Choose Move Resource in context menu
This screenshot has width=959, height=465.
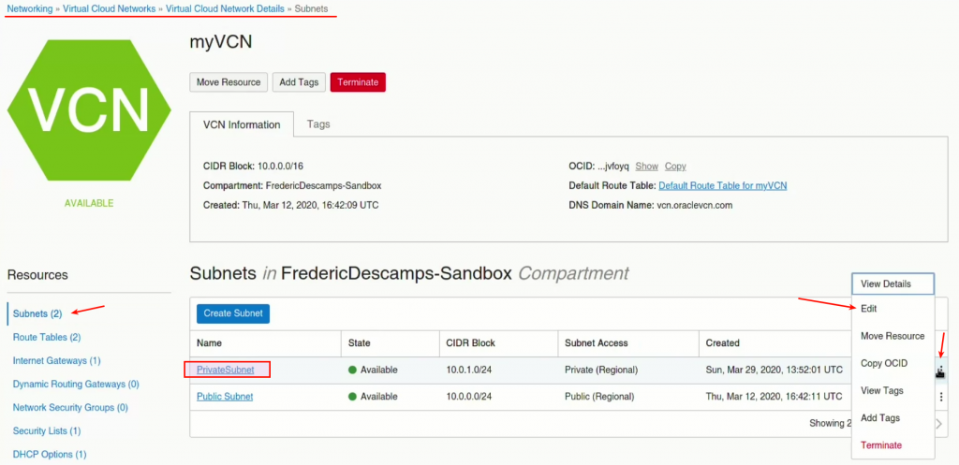pyautogui.click(x=893, y=336)
